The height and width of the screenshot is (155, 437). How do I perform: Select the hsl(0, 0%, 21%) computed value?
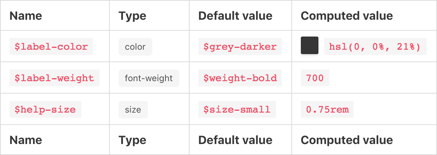coord(376,47)
